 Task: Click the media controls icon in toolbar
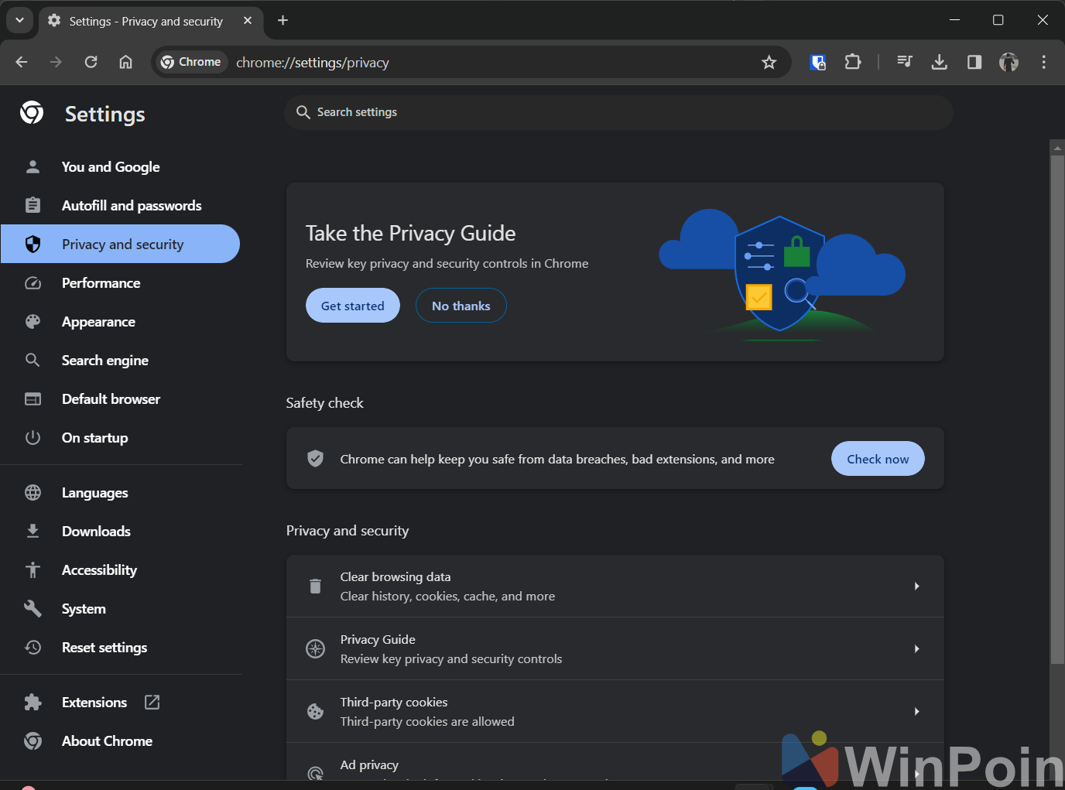coord(904,62)
